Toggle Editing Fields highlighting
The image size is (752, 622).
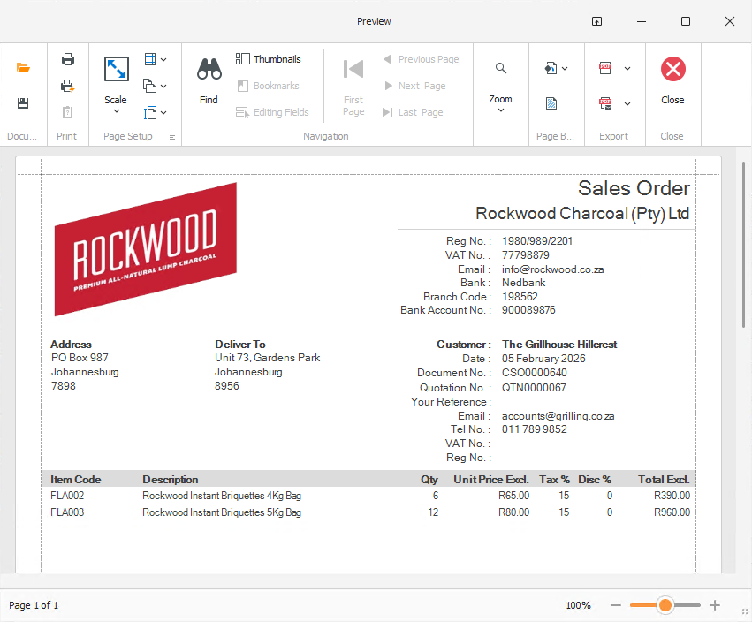pos(272,112)
